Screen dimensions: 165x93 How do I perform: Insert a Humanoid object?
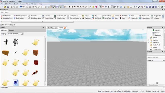pyautogui.click(x=144, y=16)
